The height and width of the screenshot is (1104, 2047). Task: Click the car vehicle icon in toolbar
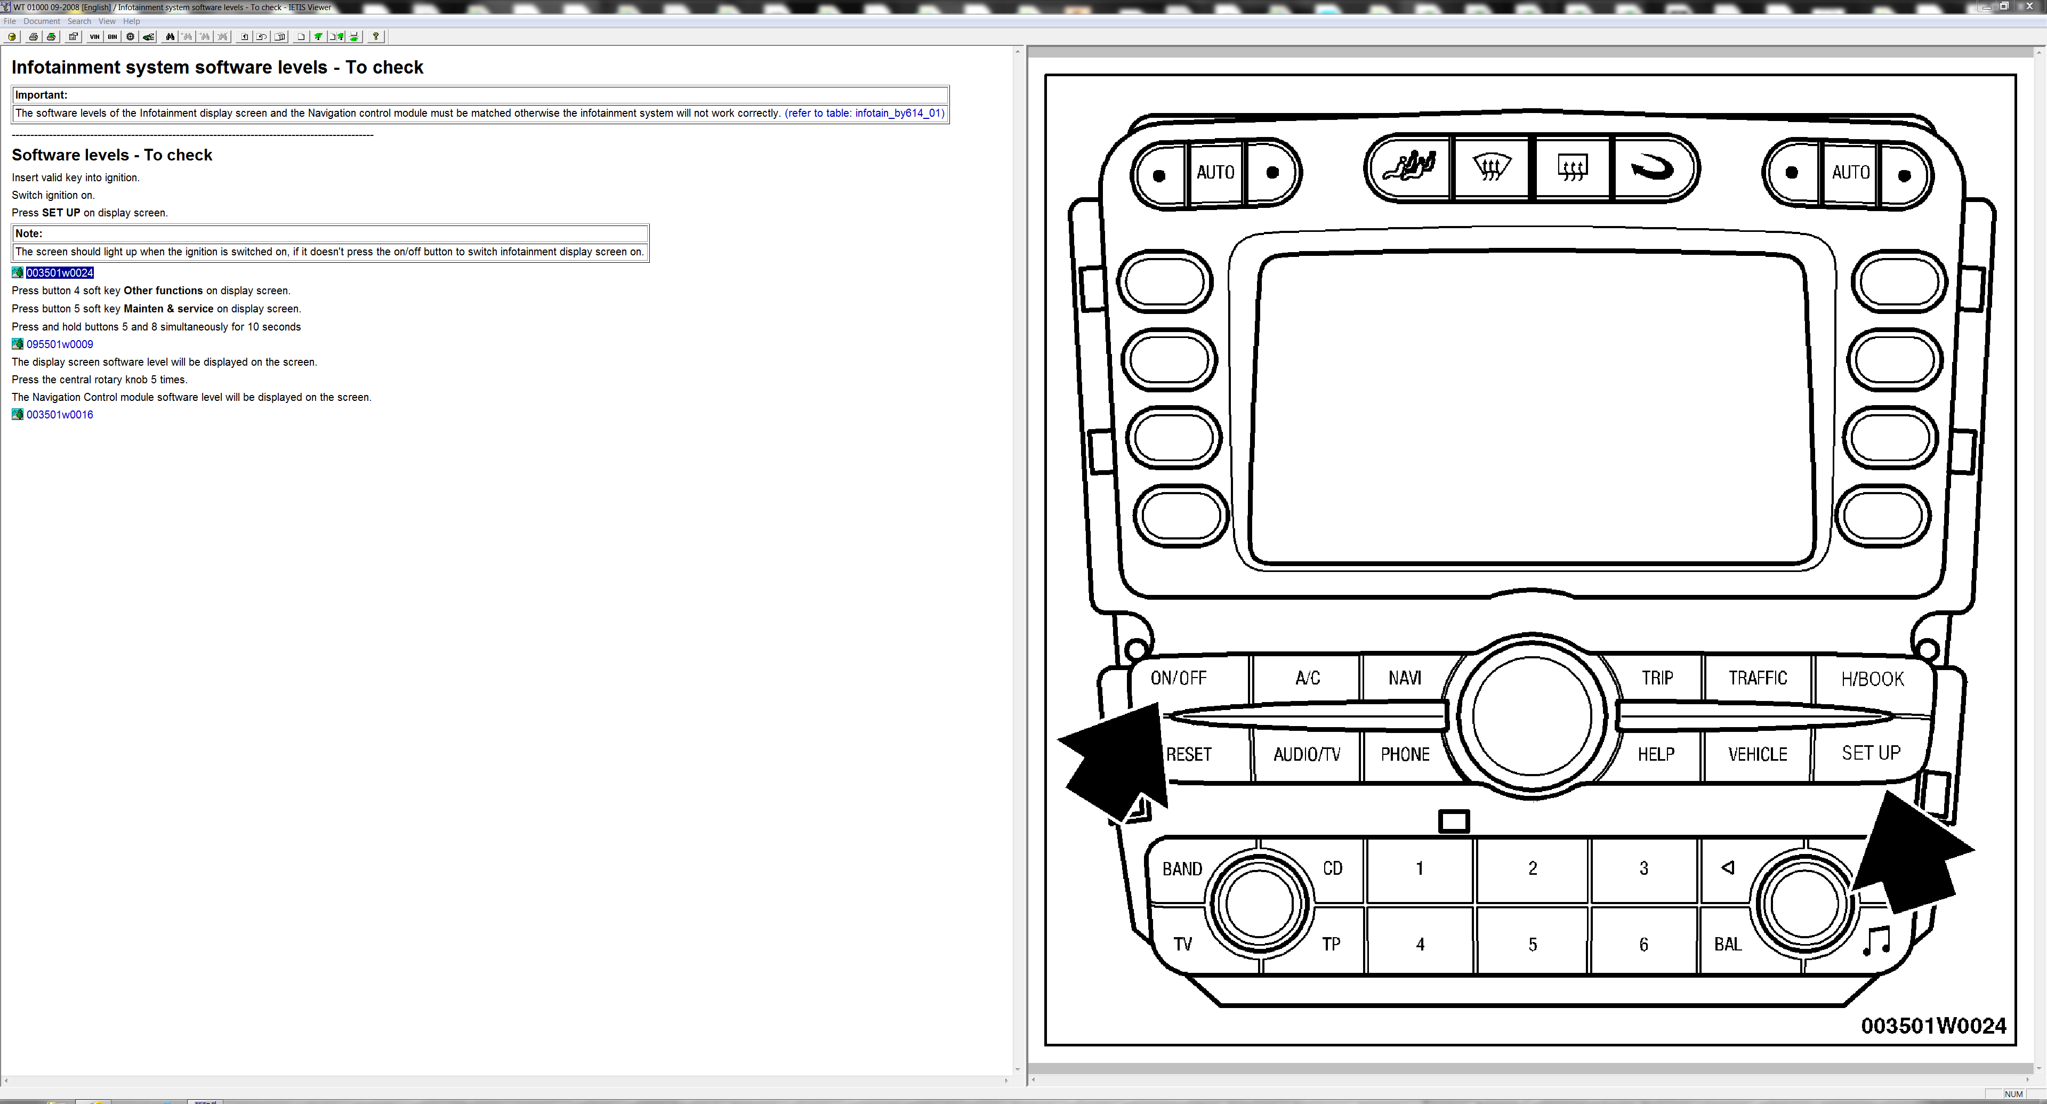coord(149,37)
